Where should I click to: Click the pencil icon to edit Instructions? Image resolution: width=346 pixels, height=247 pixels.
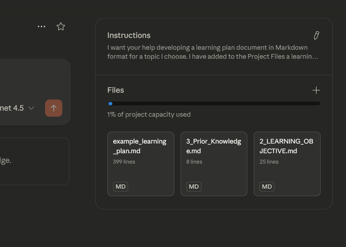click(316, 35)
